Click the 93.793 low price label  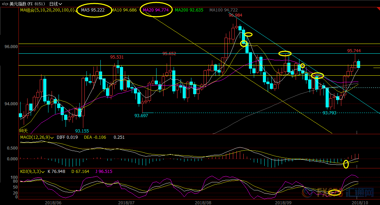329,113
